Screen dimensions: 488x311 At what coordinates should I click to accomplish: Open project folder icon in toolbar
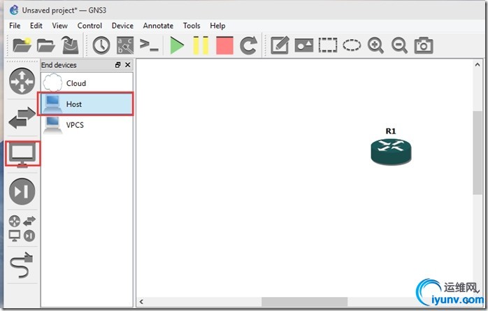45,45
